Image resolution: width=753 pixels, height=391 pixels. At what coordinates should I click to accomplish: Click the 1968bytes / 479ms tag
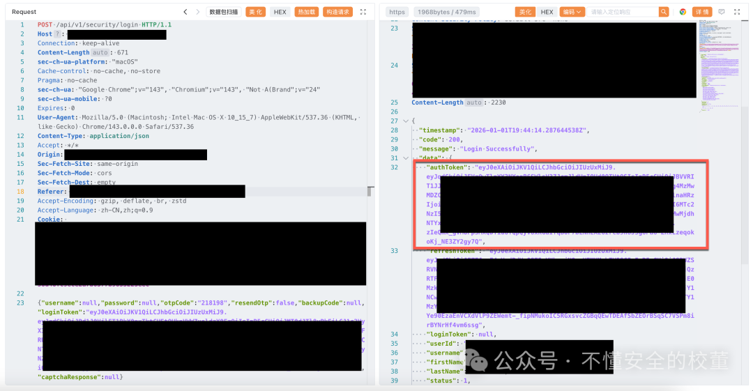pyautogui.click(x=447, y=12)
